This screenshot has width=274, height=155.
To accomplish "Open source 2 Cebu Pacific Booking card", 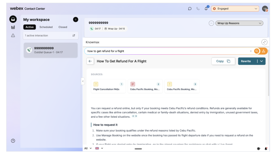I will tap(145, 86).
